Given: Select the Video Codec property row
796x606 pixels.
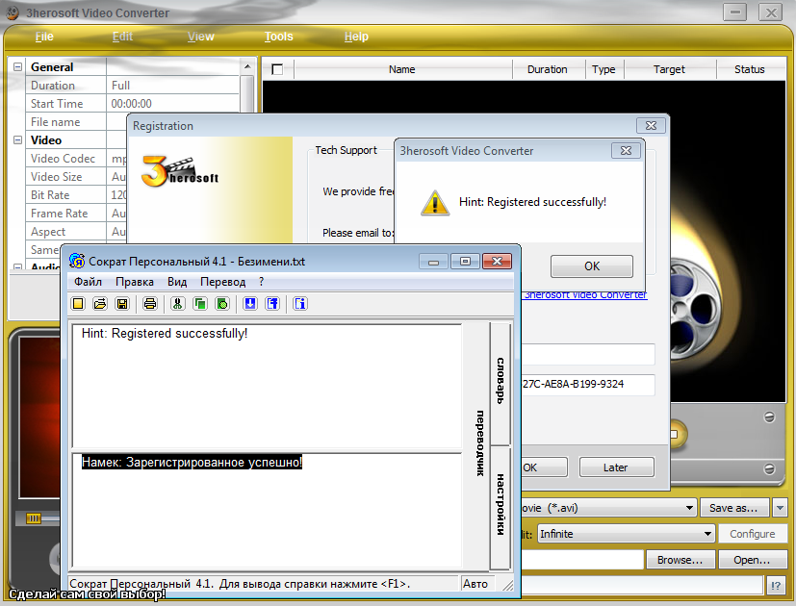Looking at the screenshot, I should coord(77,159).
